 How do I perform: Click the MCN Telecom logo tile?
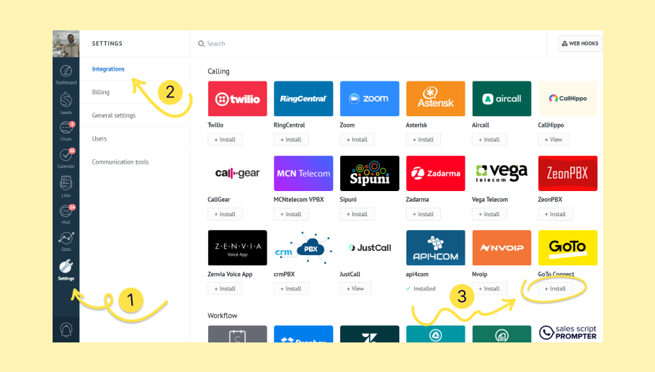(x=303, y=174)
